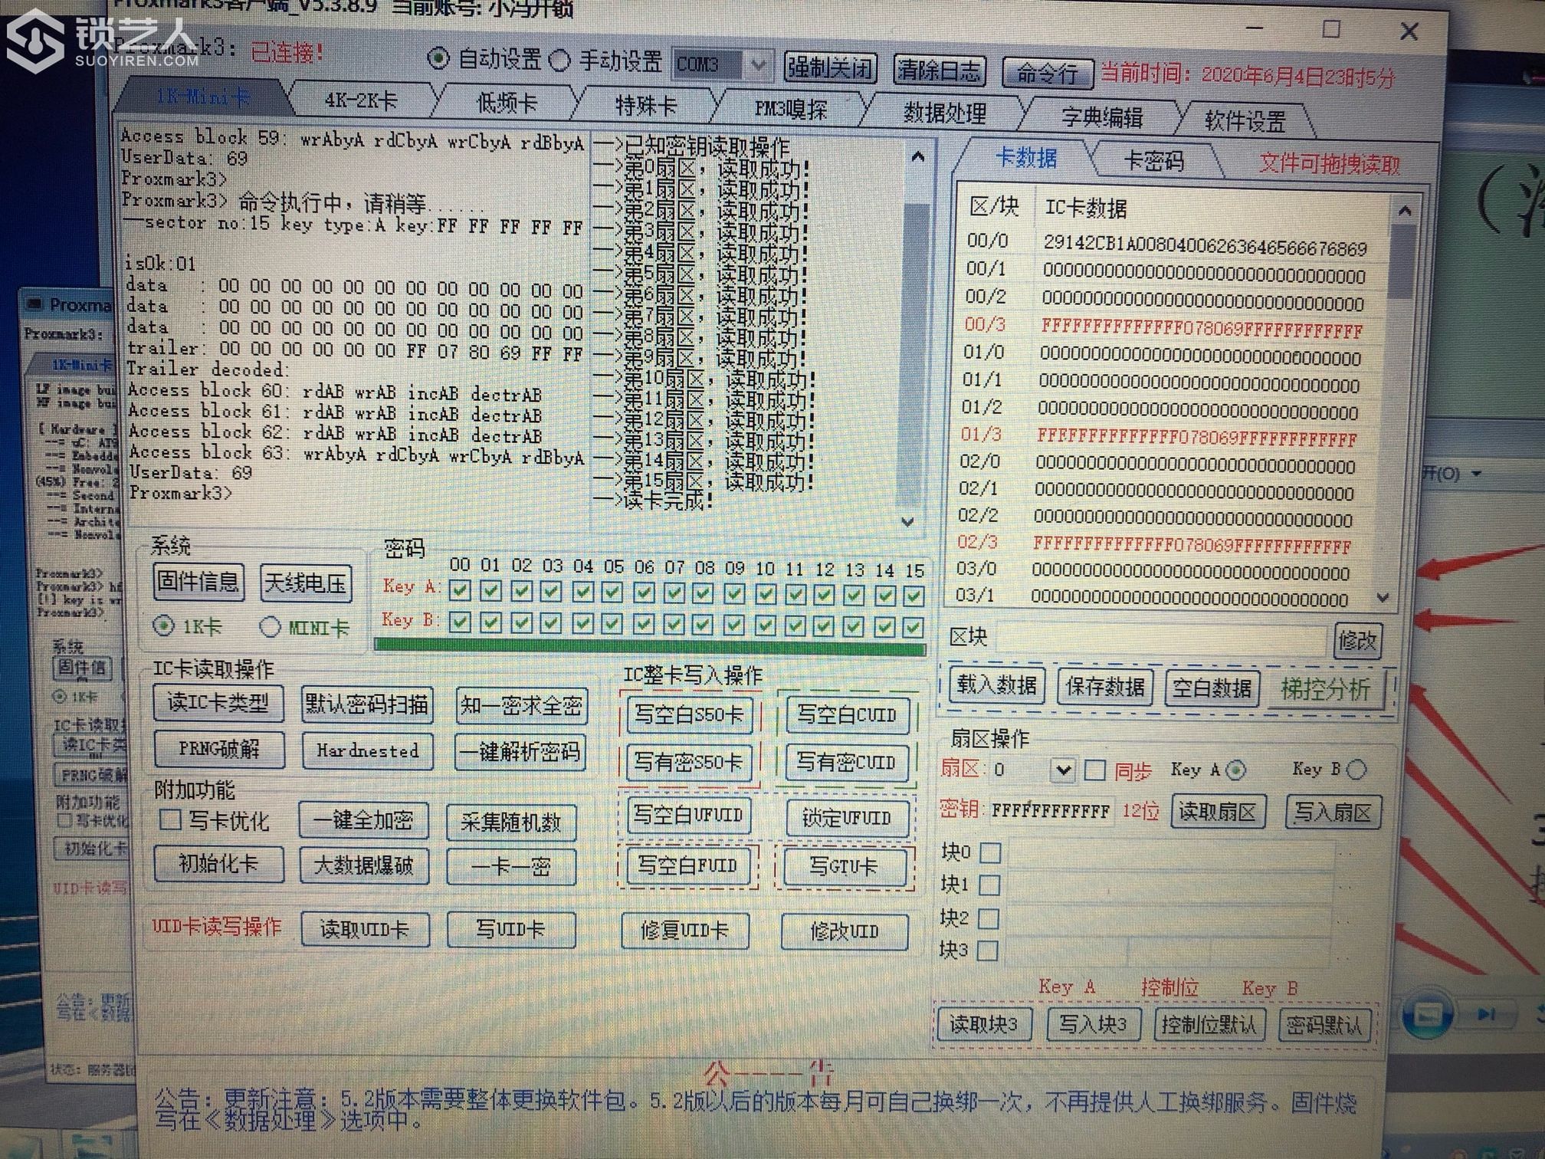Click the 大数据爆破 button
The width and height of the screenshot is (1545, 1159).
pos(364,866)
